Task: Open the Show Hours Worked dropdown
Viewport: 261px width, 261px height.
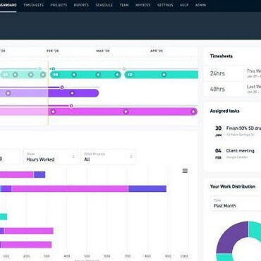Action: click(51, 157)
